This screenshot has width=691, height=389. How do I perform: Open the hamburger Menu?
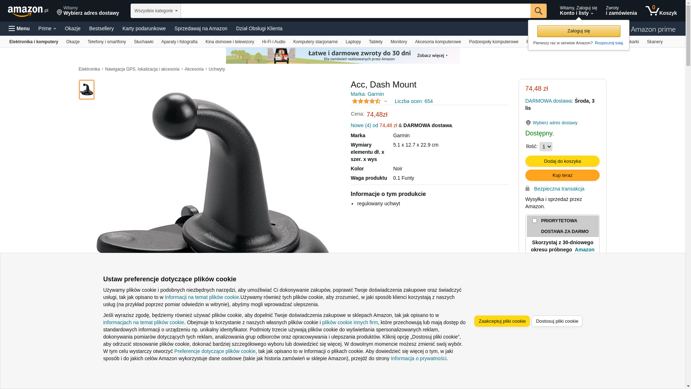[19, 28]
